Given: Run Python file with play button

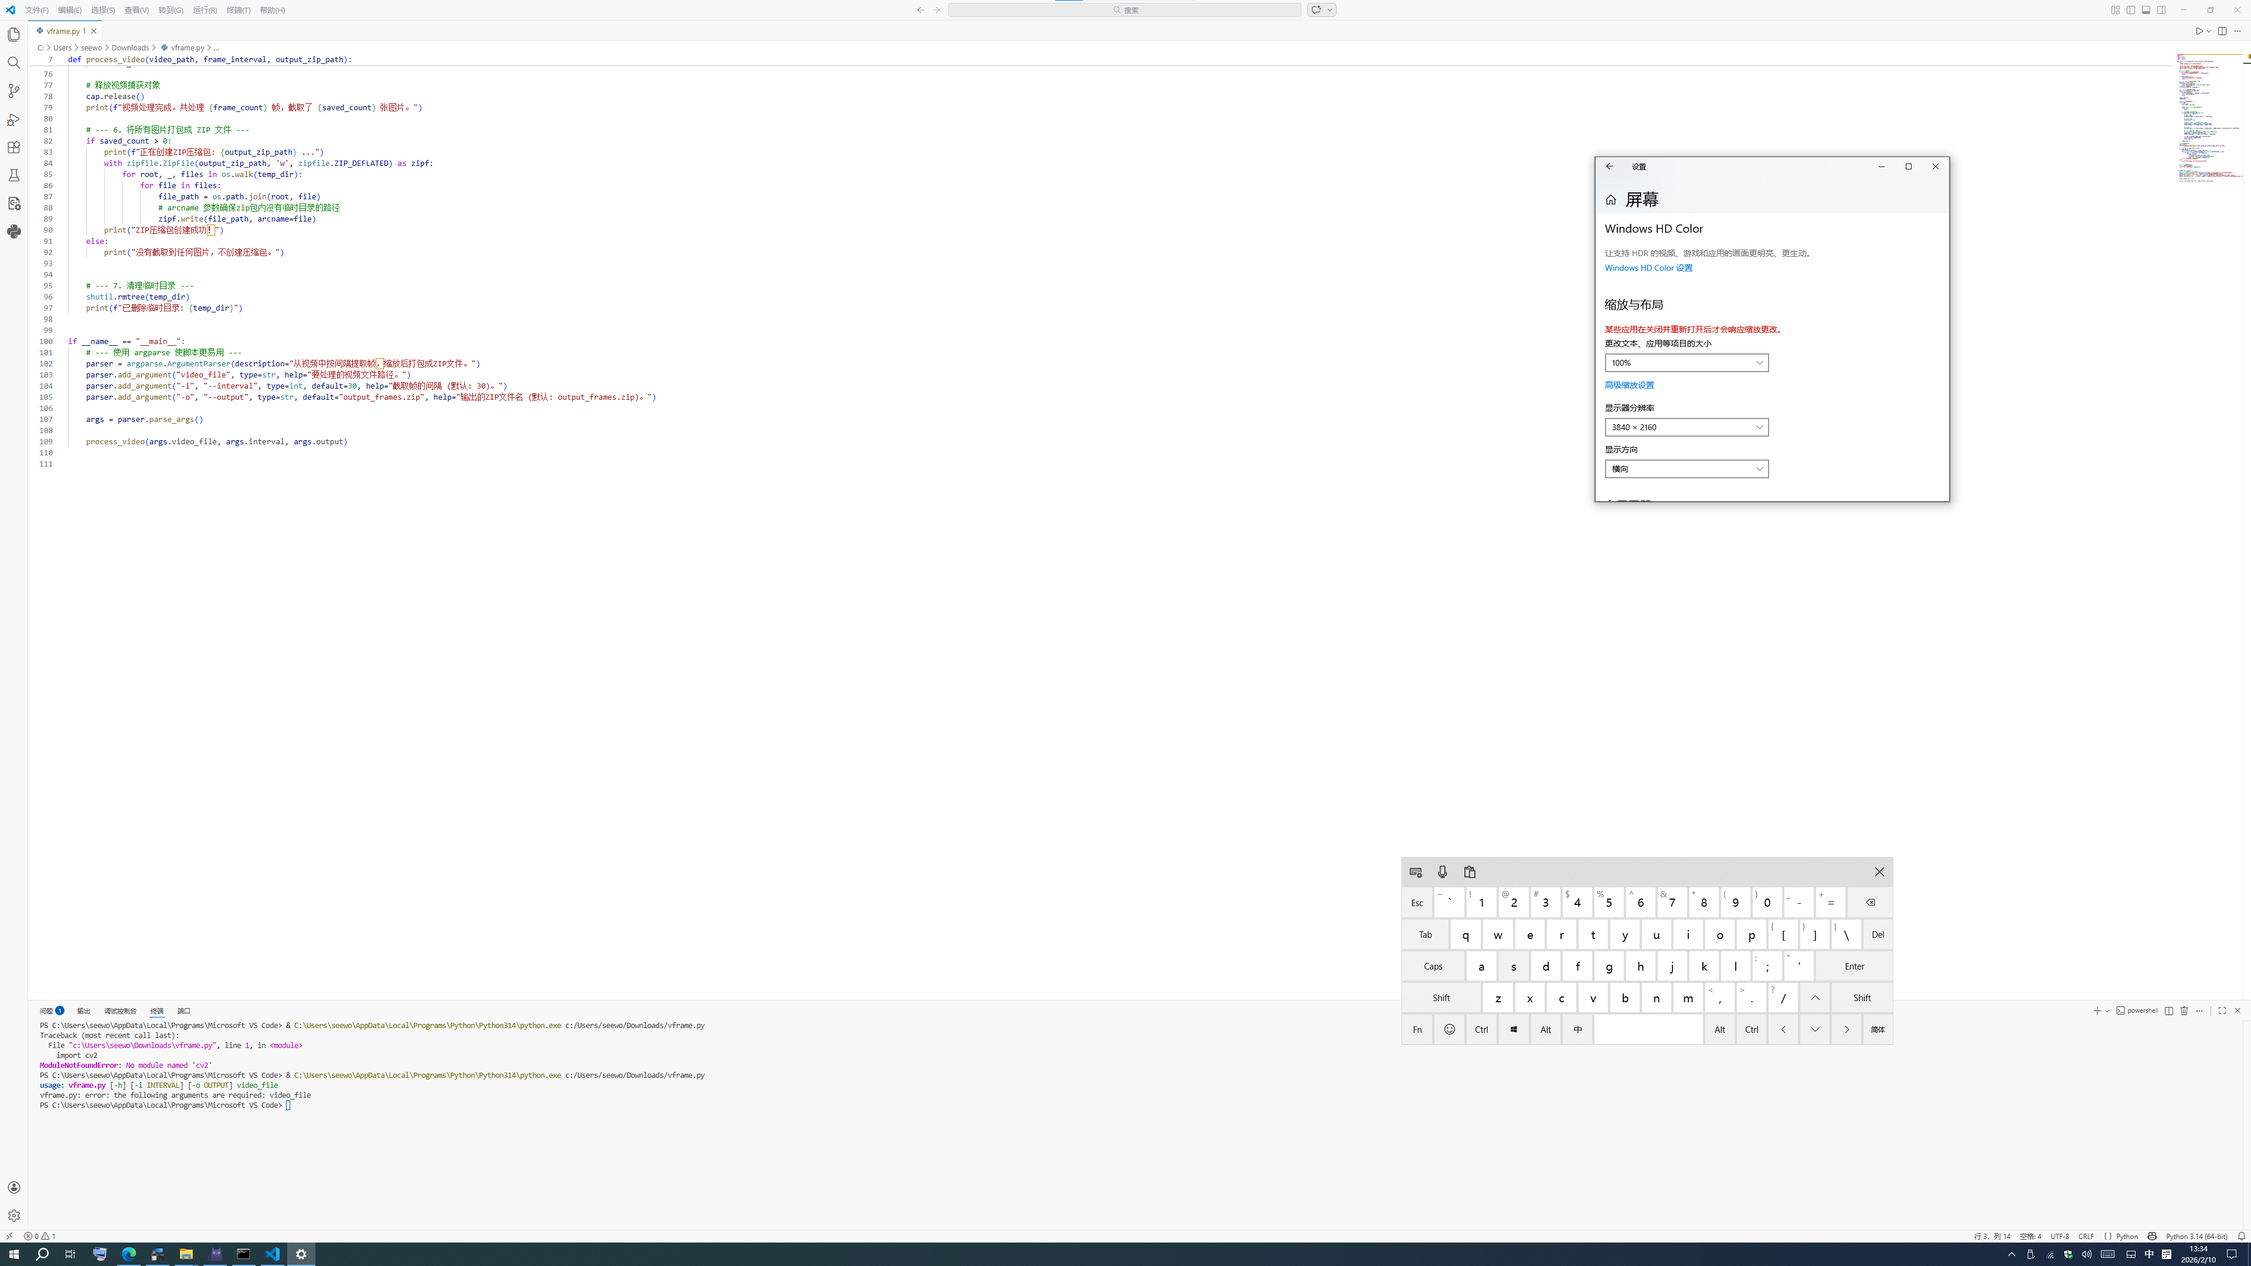Looking at the screenshot, I should click(x=2199, y=32).
